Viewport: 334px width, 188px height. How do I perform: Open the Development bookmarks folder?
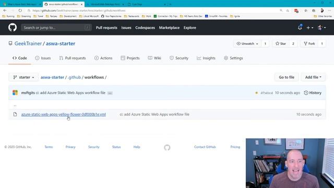point(68,16)
